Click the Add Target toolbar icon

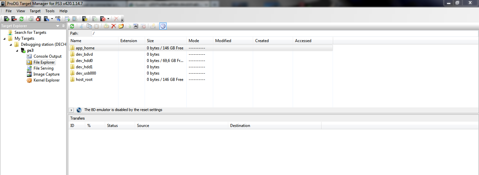(x=7, y=19)
